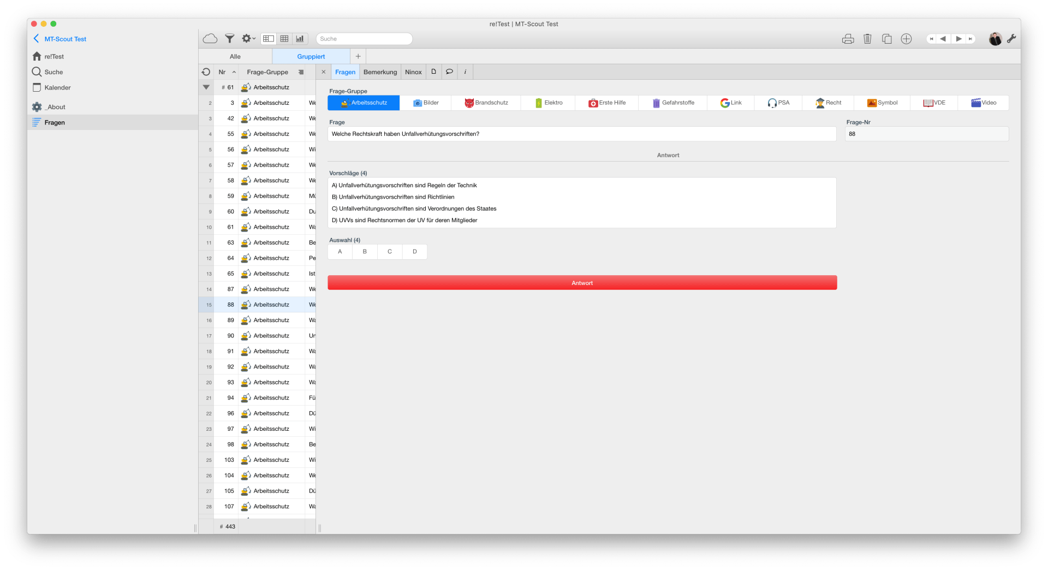Screen dimensions: 1048x570
Task: Close the record detail panel
Action: pyautogui.click(x=324, y=72)
